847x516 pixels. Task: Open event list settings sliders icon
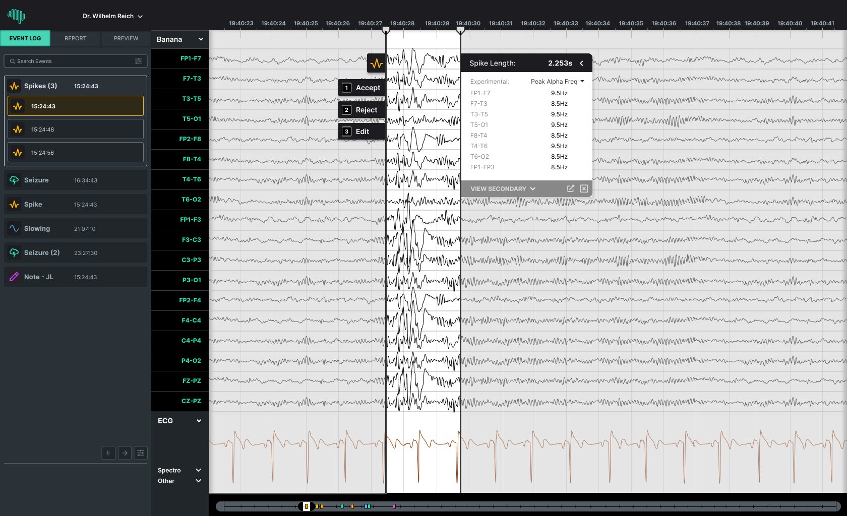[x=141, y=453]
